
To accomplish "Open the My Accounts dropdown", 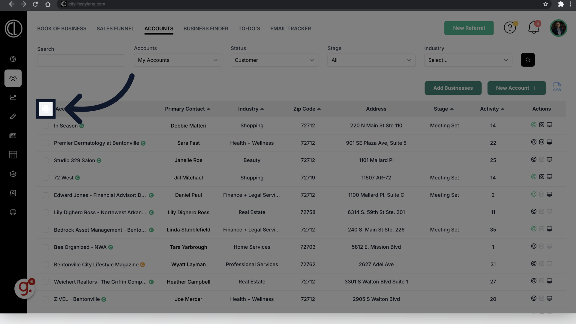I will coord(178,60).
